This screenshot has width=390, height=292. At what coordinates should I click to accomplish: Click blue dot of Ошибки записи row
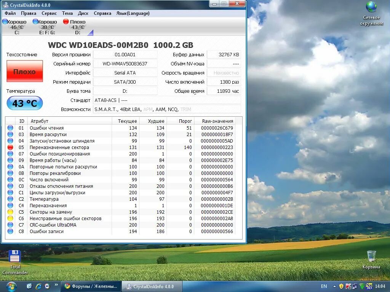(10, 231)
